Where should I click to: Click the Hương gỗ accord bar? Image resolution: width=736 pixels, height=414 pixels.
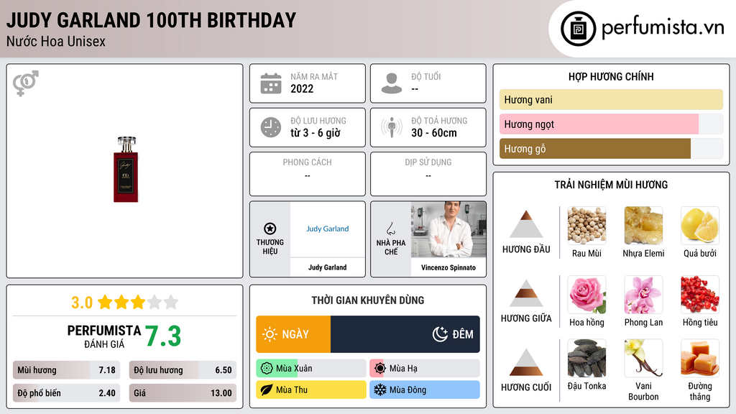click(x=611, y=148)
